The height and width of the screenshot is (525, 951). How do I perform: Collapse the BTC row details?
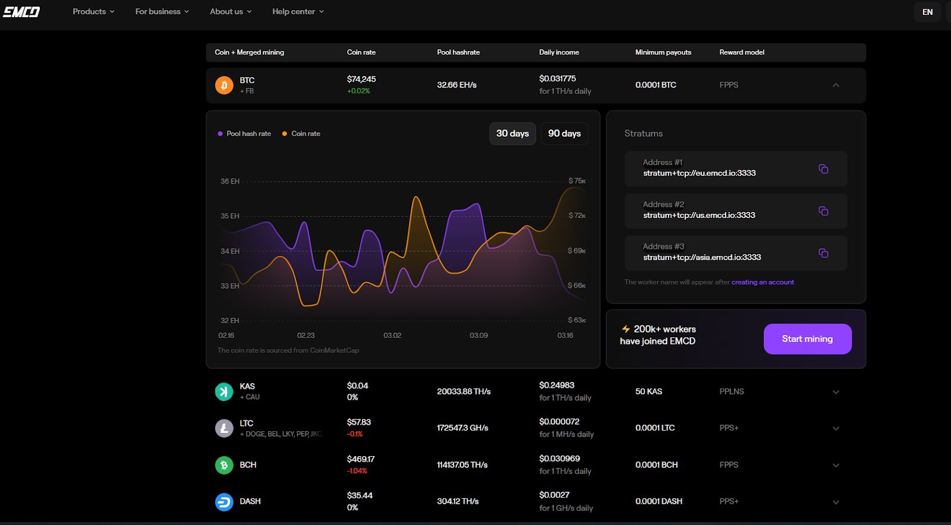836,86
